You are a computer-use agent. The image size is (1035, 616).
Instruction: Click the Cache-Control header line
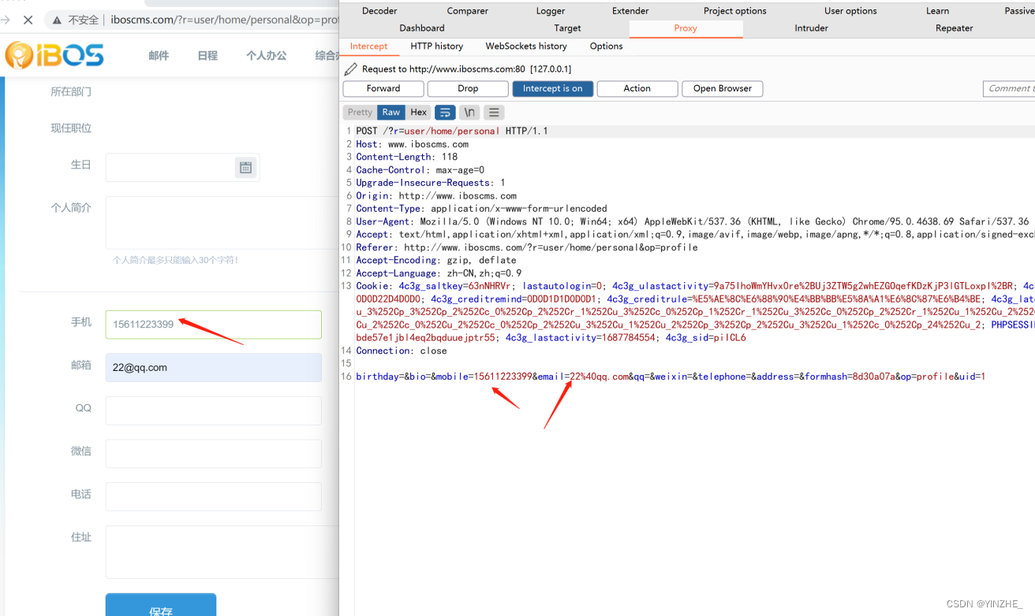tap(420, 170)
